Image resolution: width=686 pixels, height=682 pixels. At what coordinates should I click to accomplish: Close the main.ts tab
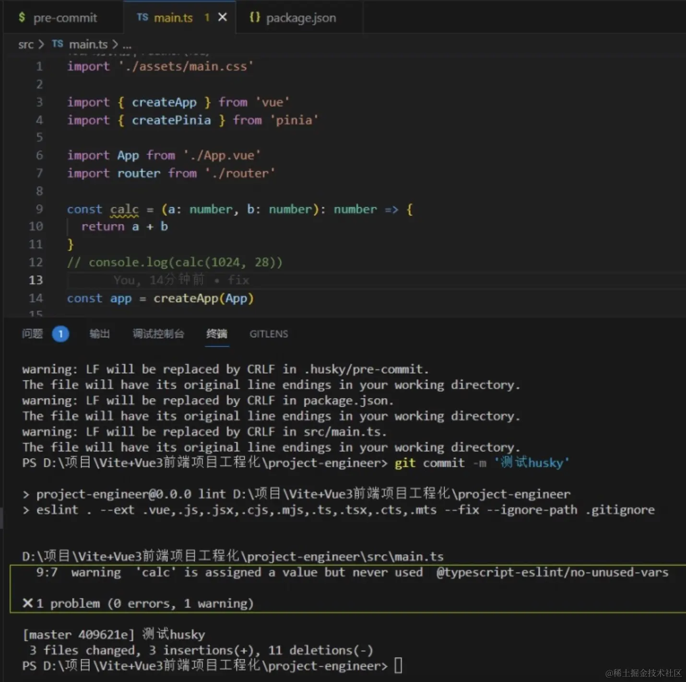point(223,17)
